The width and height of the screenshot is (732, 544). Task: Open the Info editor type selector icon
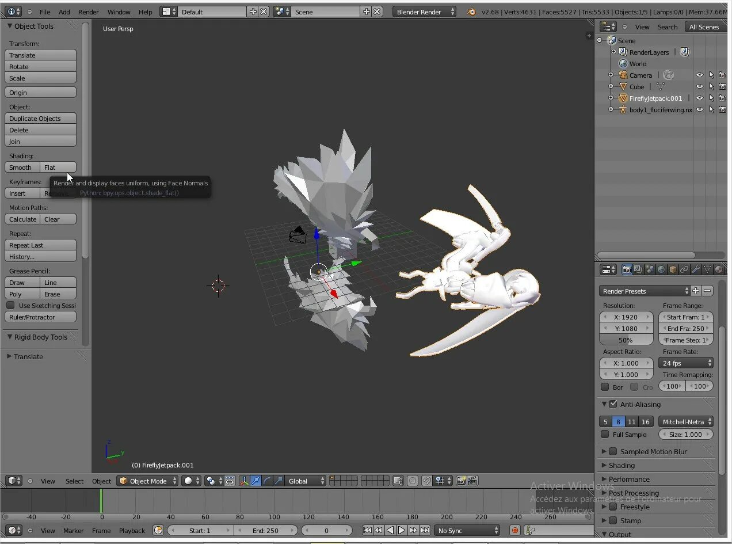pos(13,12)
